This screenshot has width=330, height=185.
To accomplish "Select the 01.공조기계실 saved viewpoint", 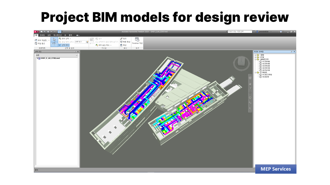I will coord(267,75).
